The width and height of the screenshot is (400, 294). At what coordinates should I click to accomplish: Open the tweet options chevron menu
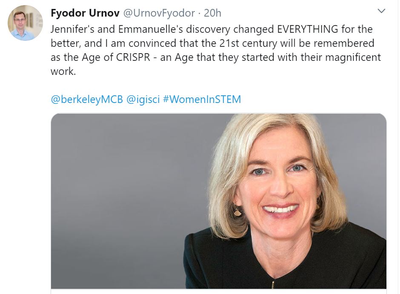point(381,11)
